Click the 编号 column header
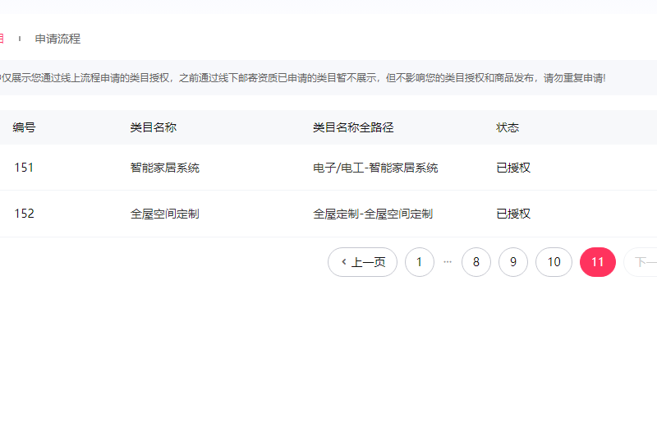The image size is (657, 433). (x=24, y=127)
